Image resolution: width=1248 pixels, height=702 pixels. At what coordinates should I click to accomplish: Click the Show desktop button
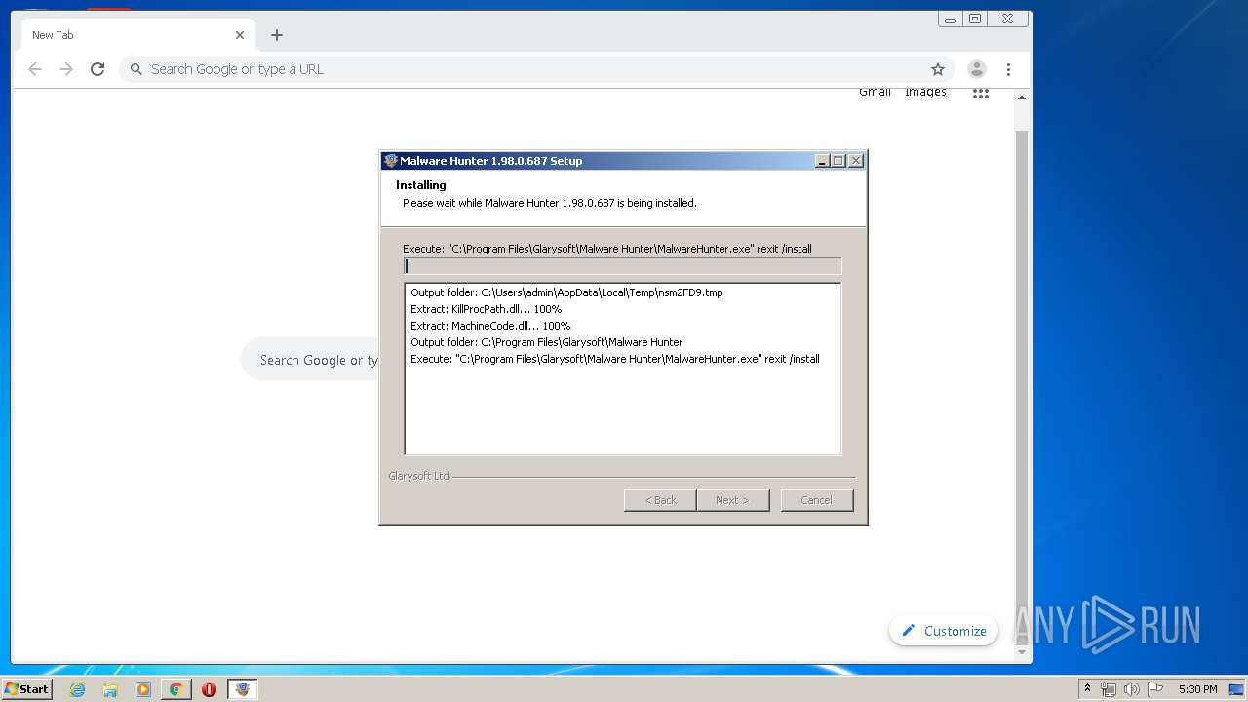click(x=1238, y=689)
